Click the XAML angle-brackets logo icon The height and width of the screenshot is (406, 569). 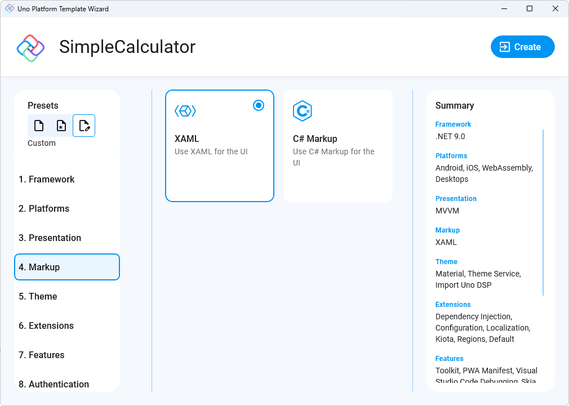click(x=186, y=110)
